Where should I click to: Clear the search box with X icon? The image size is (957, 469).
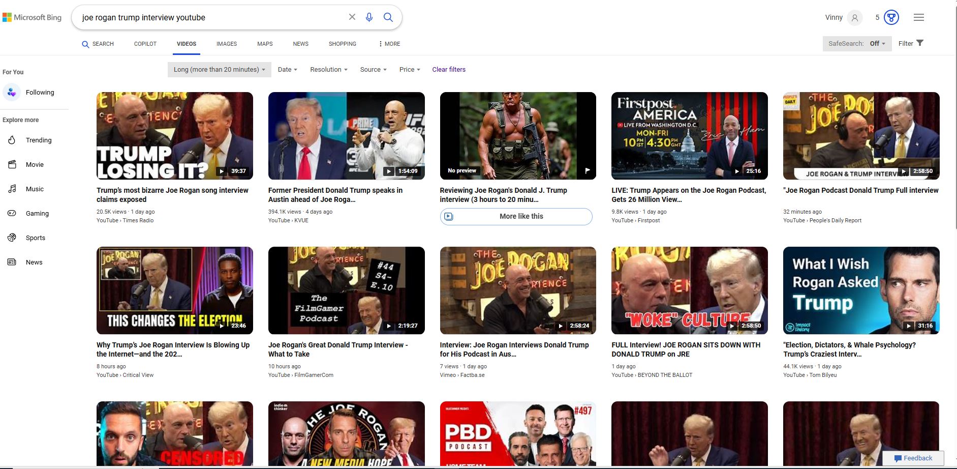coord(352,17)
